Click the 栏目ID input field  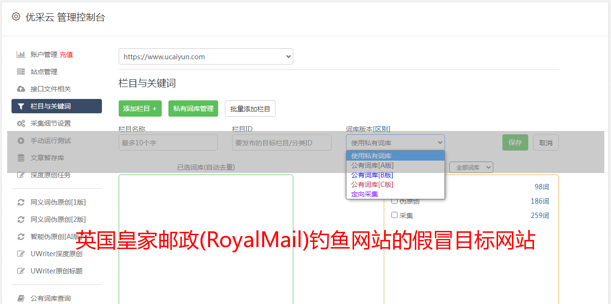pyautogui.click(x=282, y=142)
